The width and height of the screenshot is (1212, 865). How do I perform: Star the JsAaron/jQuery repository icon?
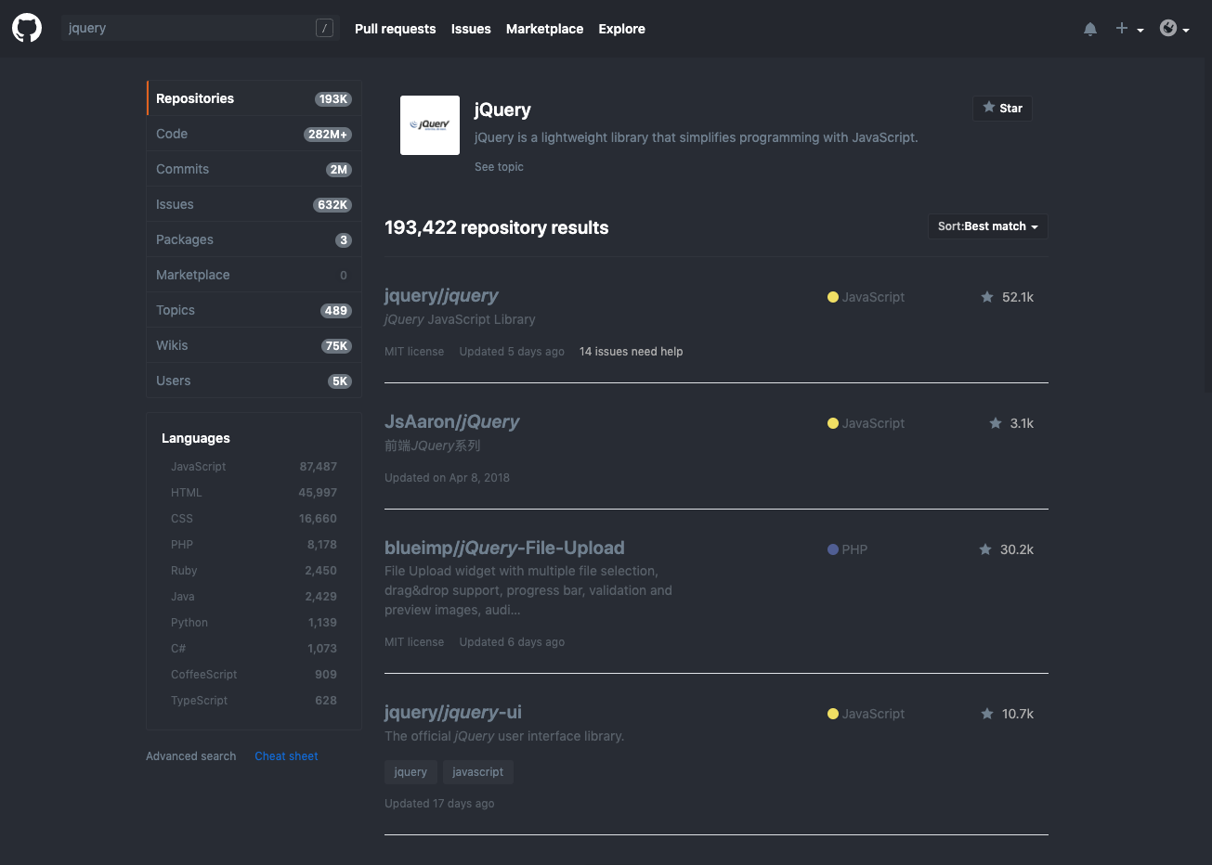pyautogui.click(x=995, y=422)
